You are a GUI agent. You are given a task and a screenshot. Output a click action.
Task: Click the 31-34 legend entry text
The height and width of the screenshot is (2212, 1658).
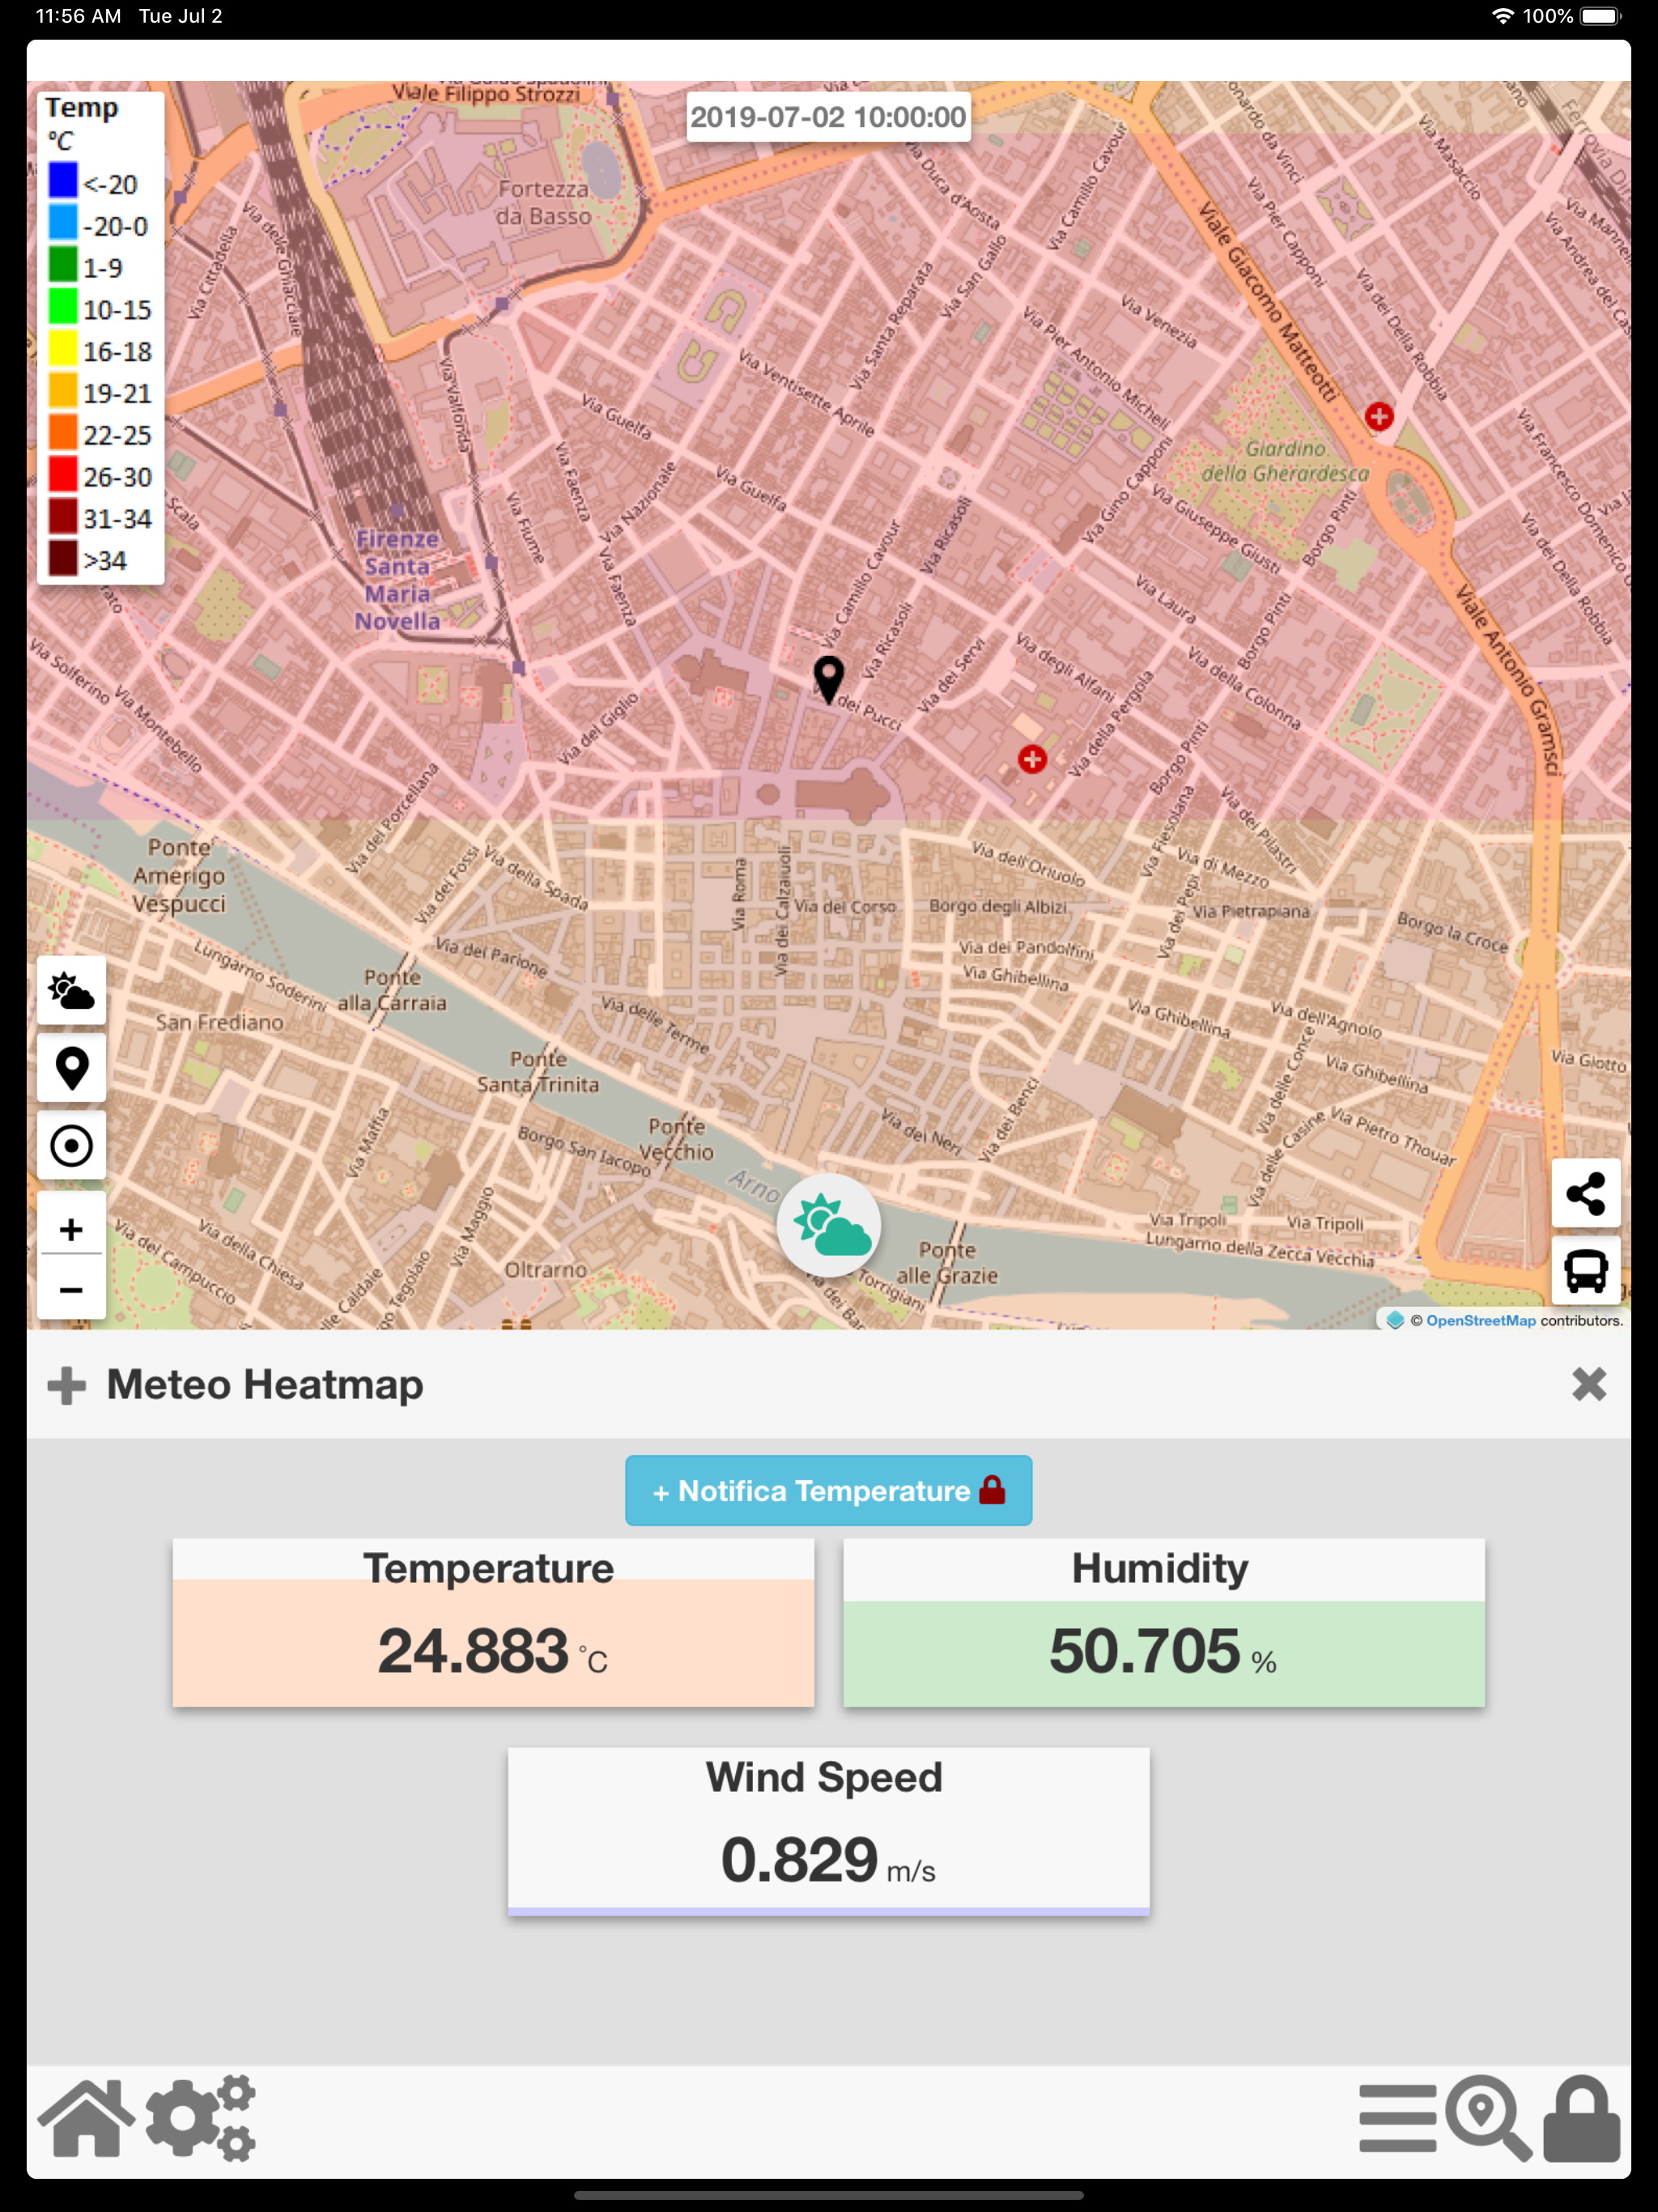click(117, 519)
